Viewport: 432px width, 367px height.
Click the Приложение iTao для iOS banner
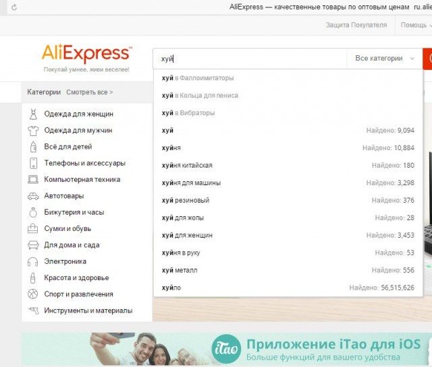tap(226, 349)
